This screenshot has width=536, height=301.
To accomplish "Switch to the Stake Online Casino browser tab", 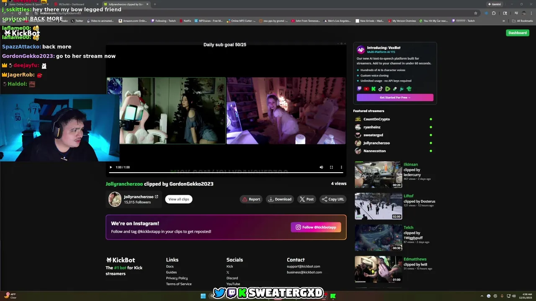I will tap(26, 4).
